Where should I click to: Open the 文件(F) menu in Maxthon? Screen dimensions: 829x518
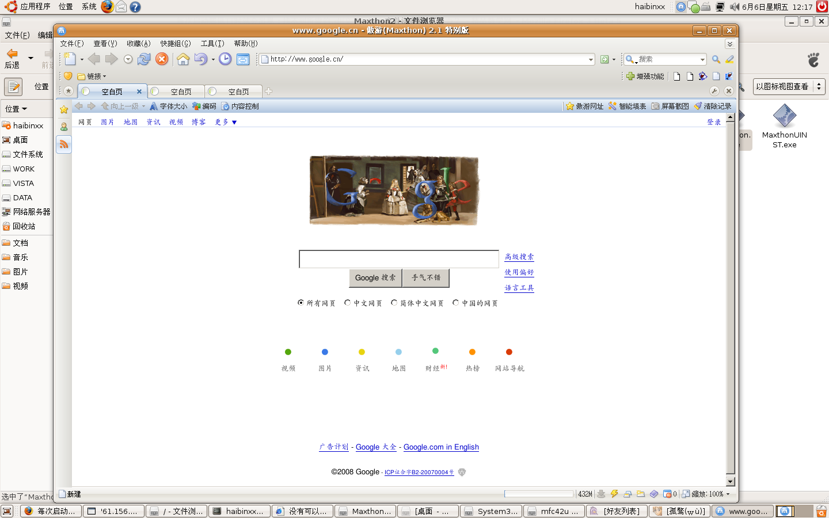tap(72, 44)
